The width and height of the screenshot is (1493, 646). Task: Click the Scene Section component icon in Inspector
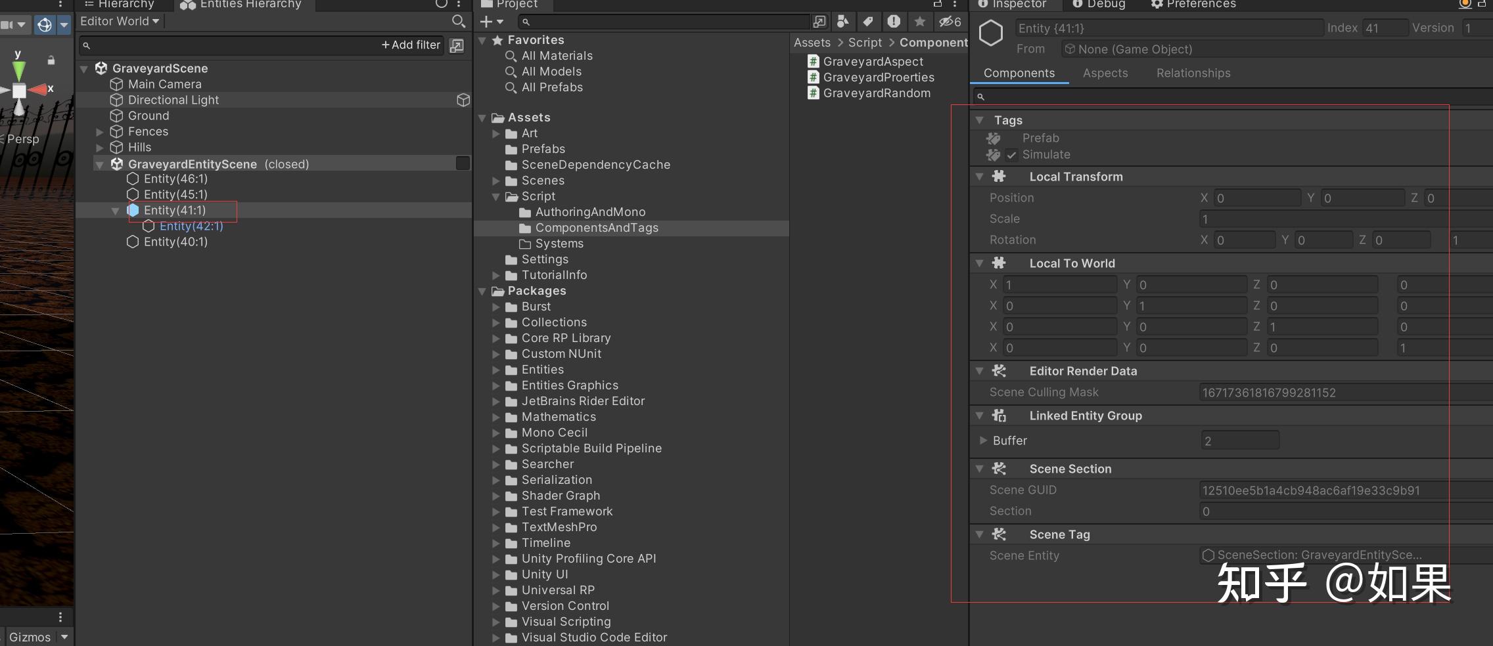coord(999,469)
